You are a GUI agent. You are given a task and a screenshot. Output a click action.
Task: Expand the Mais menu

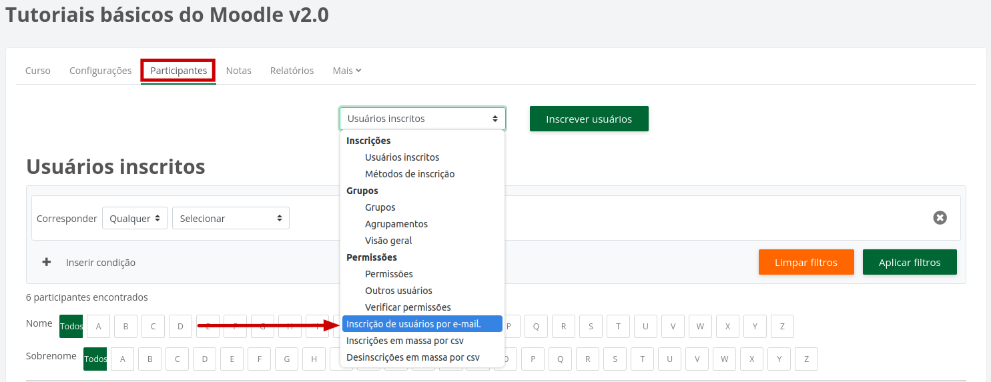[347, 71]
